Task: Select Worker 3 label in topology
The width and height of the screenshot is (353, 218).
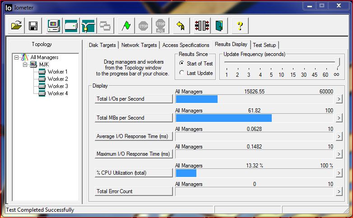Action: point(58,86)
